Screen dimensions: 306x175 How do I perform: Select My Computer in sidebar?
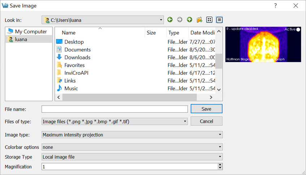(x=29, y=31)
